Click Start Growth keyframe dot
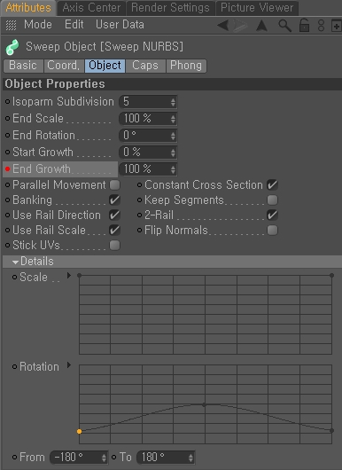This screenshot has width=342, height=470. pyautogui.click(x=7, y=152)
